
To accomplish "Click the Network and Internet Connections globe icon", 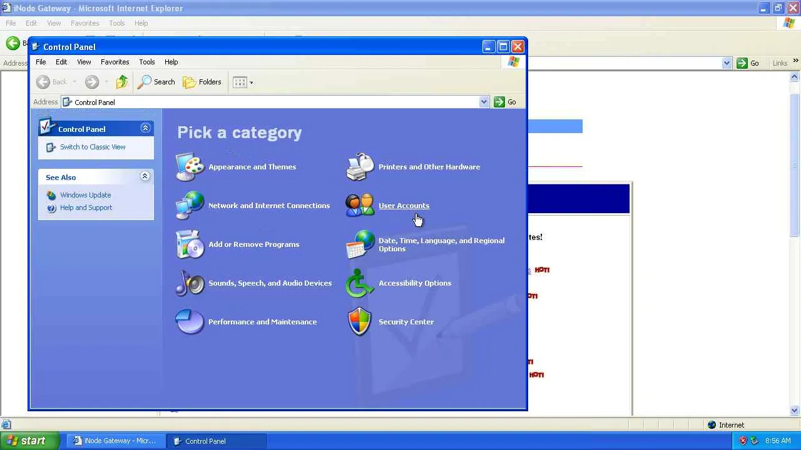I will coord(190,206).
